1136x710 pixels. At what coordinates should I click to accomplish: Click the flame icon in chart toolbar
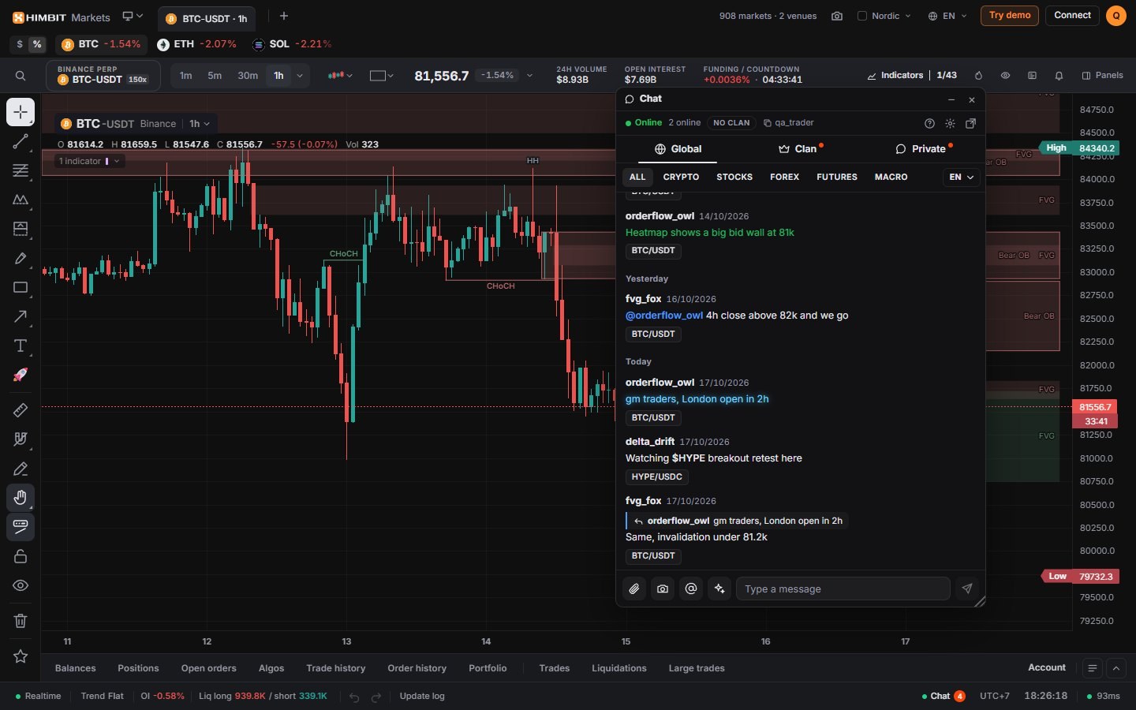click(x=978, y=76)
